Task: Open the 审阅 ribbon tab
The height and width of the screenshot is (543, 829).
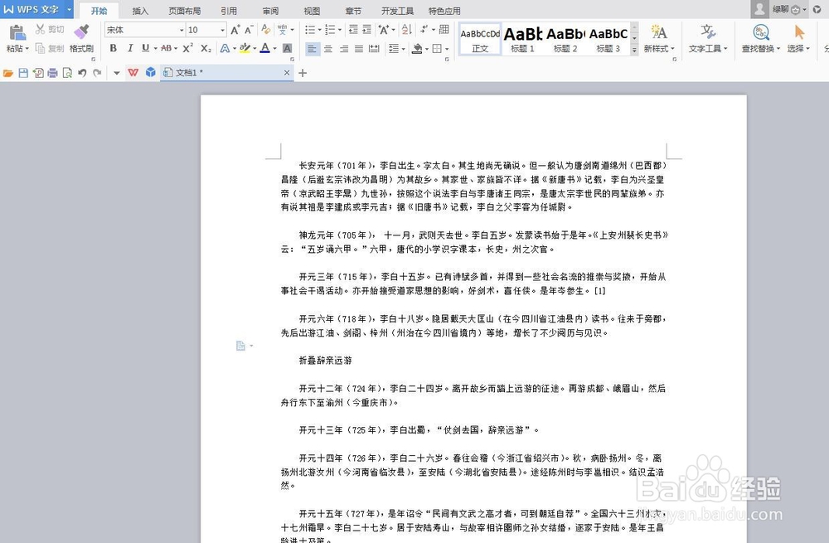Action: click(271, 11)
